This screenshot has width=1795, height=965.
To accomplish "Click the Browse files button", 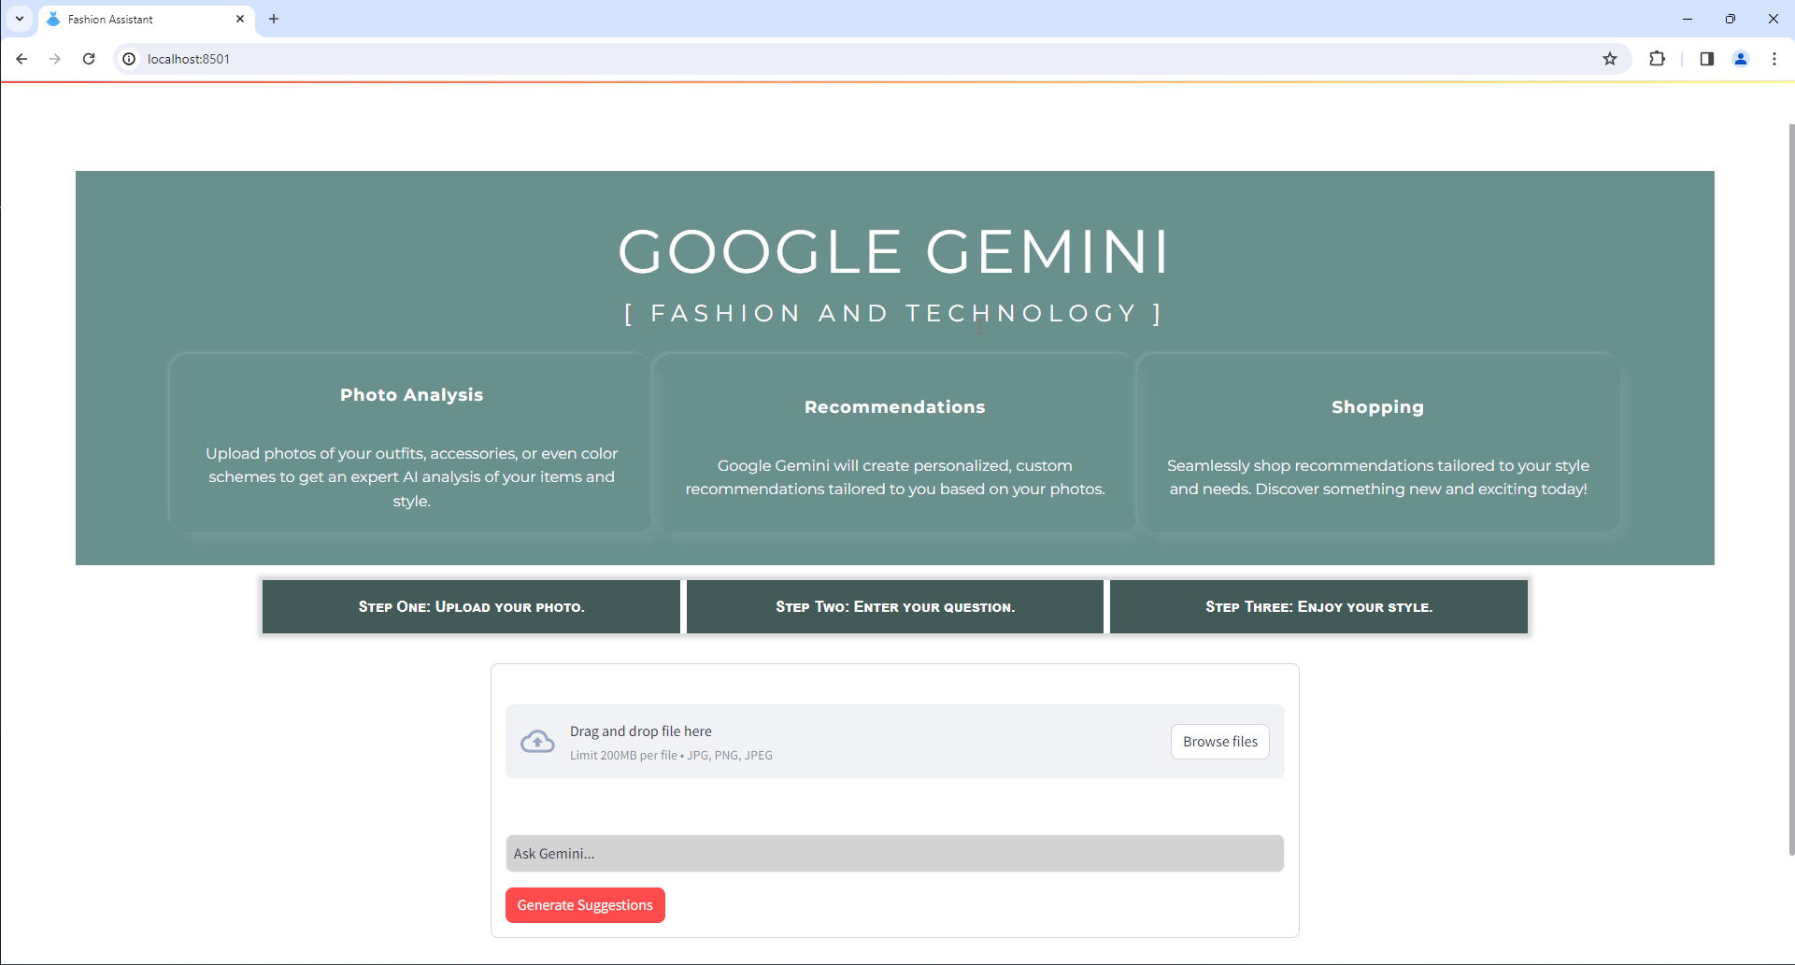I will [1220, 742].
